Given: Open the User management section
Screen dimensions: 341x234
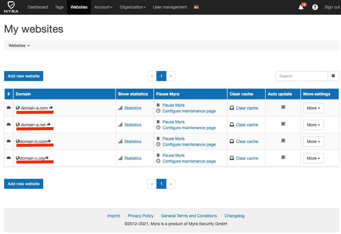Looking at the screenshot, I should coord(170,7).
